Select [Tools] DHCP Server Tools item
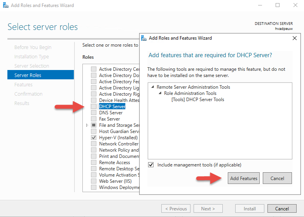Image resolution: width=304 pixels, height=217 pixels. 198,100
